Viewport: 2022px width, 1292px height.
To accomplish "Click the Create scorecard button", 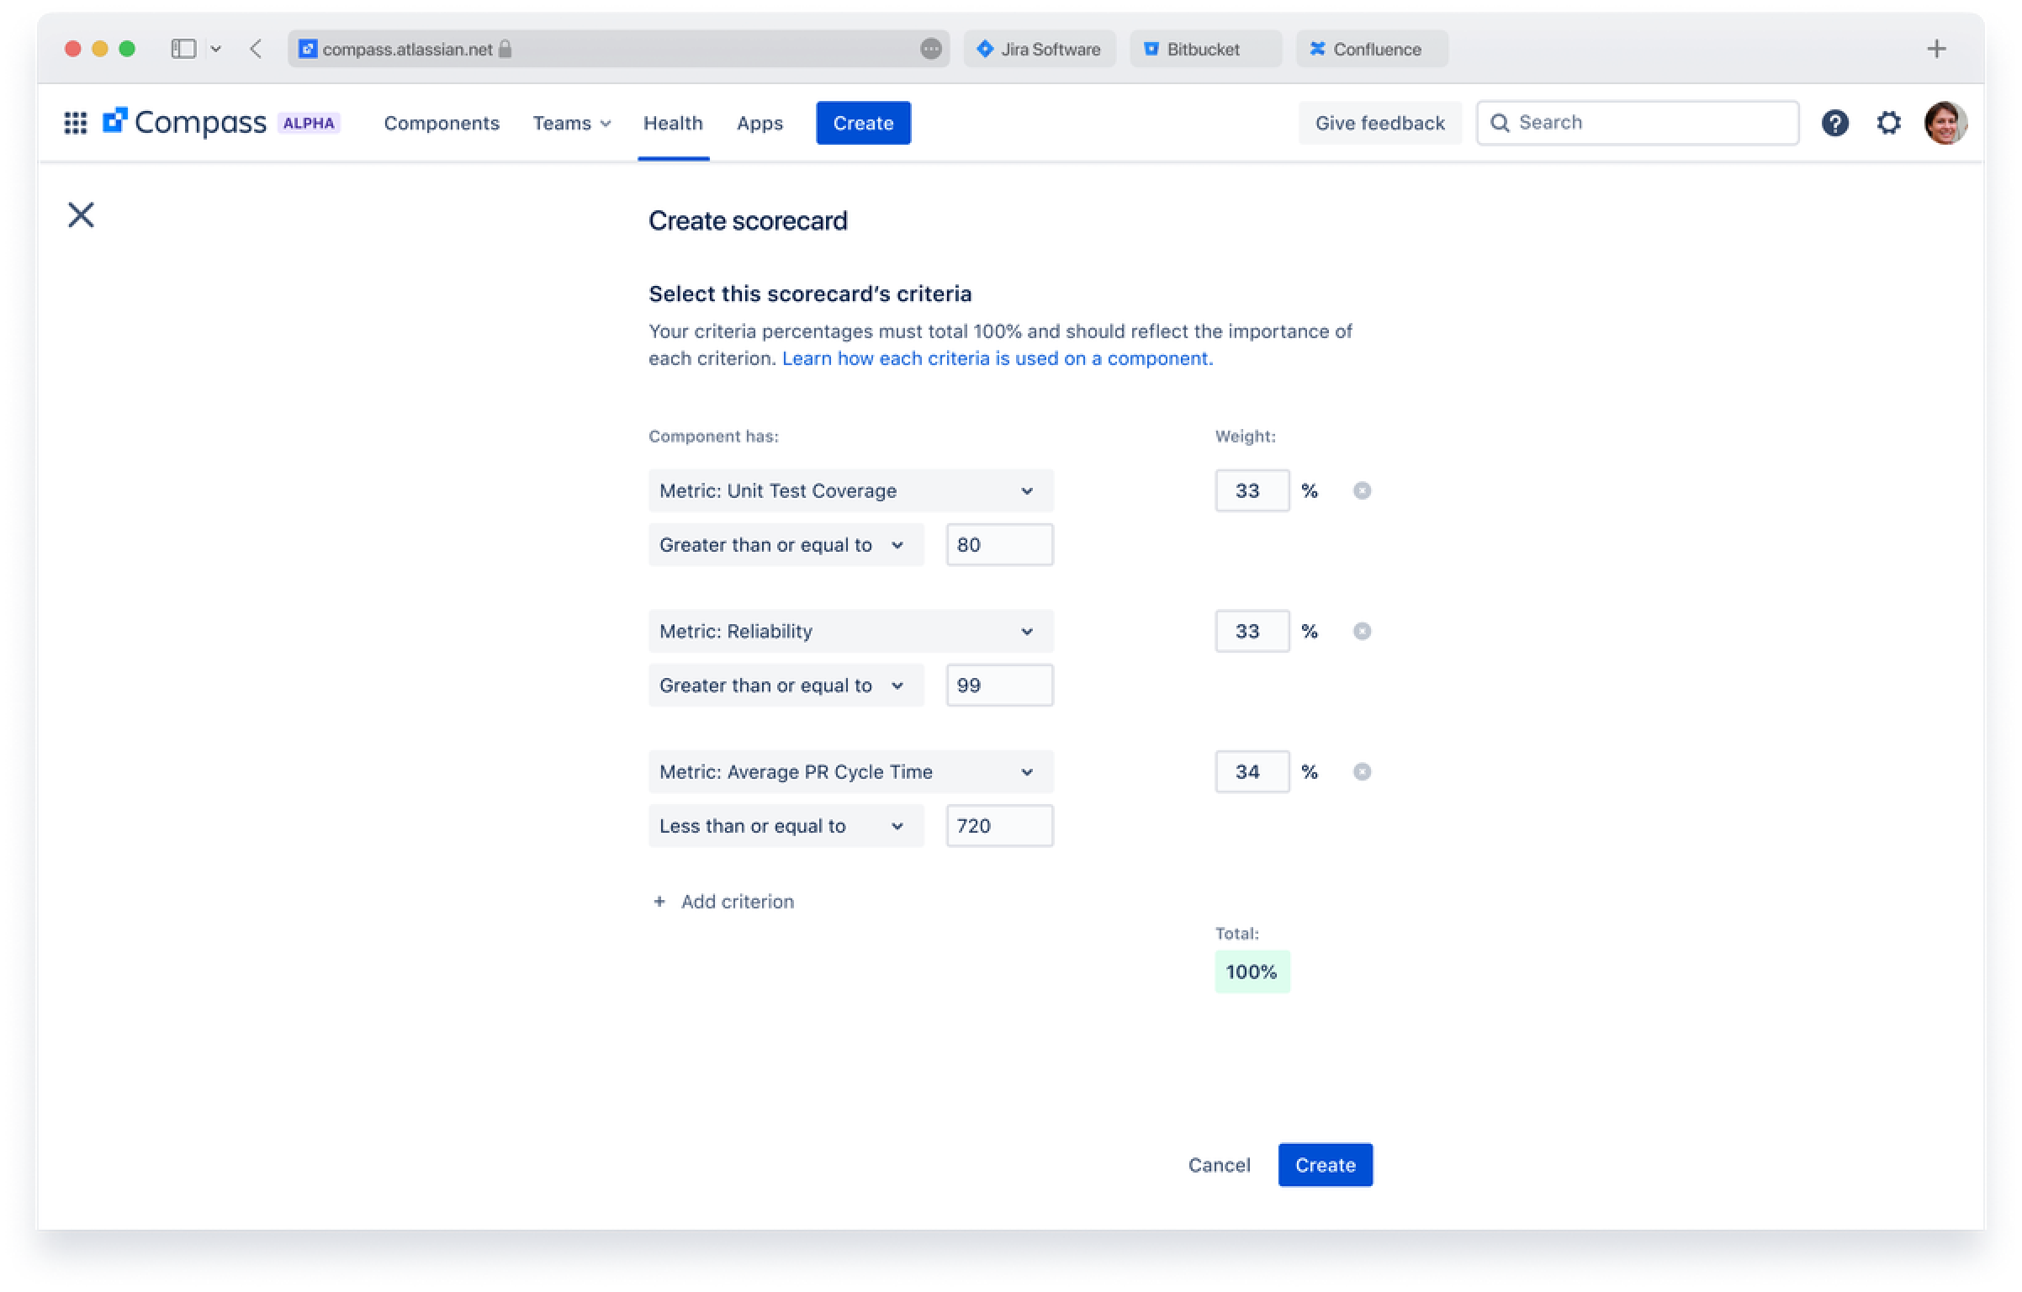I will [x=1323, y=1164].
